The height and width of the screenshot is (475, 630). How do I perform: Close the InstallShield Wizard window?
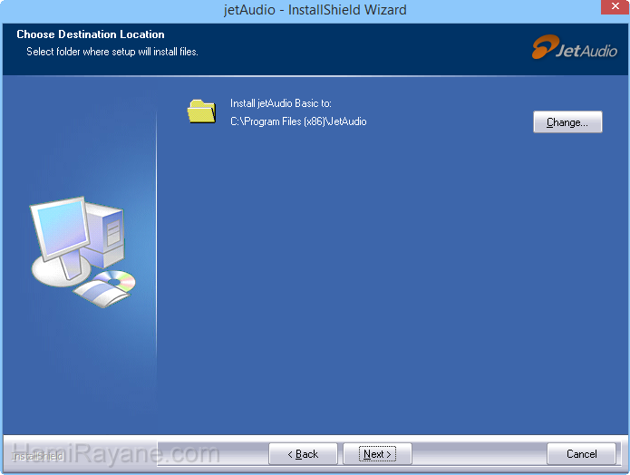[x=615, y=7]
